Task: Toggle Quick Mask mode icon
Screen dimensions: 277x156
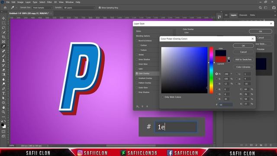Action: pyautogui.click(x=3, y=132)
